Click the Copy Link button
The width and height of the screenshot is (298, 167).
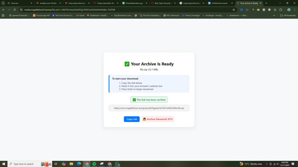pos(132,119)
